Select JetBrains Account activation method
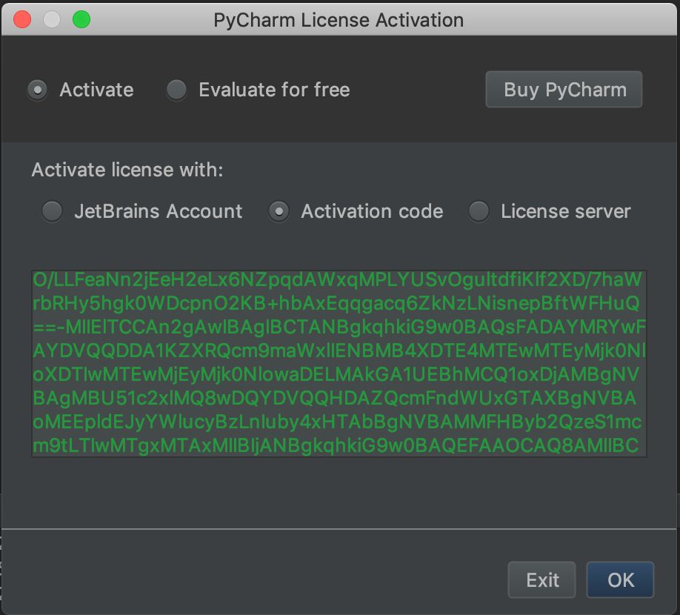The height and width of the screenshot is (615, 680). point(52,211)
